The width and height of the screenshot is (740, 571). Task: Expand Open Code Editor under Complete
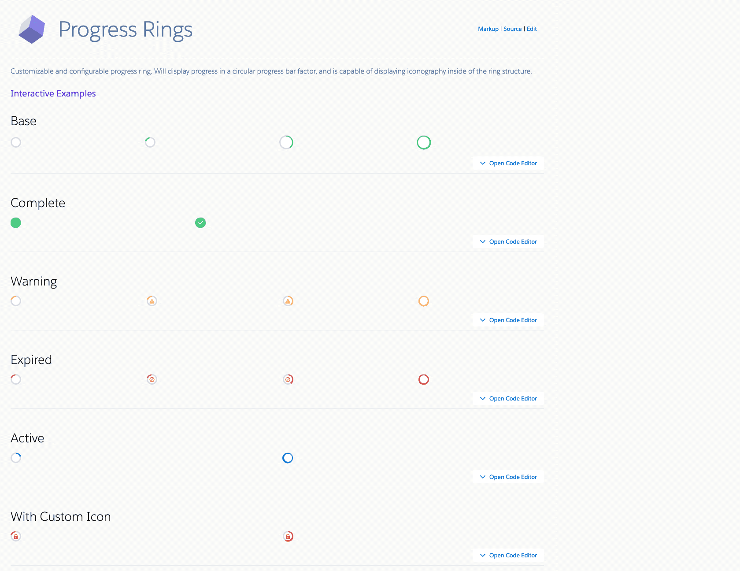pyautogui.click(x=508, y=242)
